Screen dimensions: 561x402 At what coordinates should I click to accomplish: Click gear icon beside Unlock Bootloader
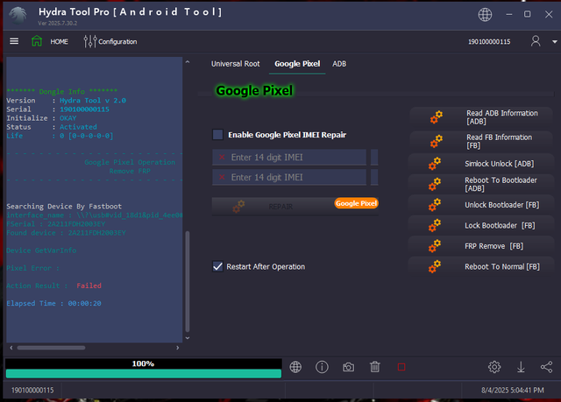click(435, 205)
